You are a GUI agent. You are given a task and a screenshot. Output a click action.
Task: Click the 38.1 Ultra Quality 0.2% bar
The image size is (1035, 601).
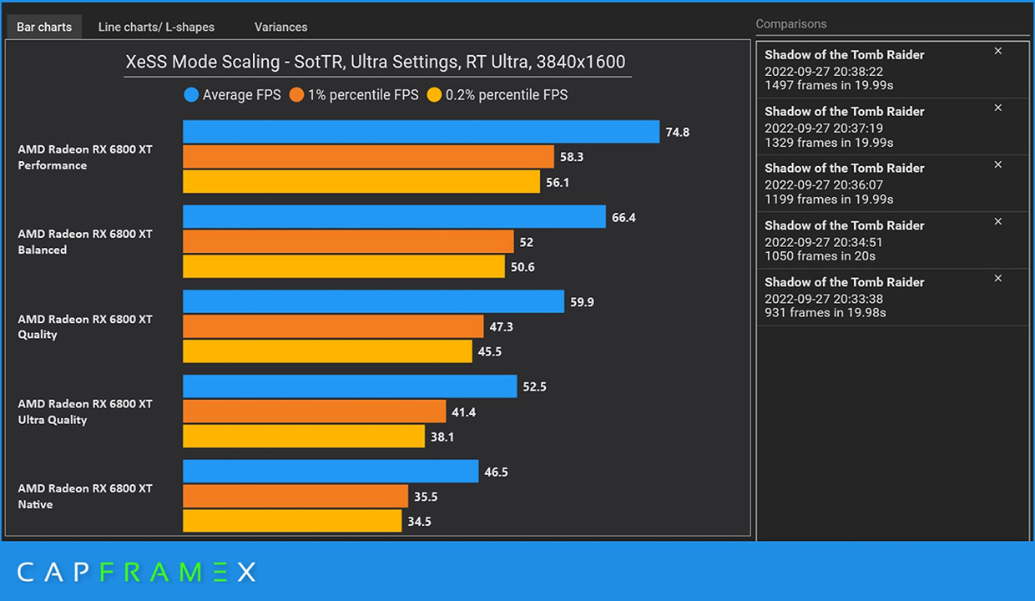coord(305,437)
